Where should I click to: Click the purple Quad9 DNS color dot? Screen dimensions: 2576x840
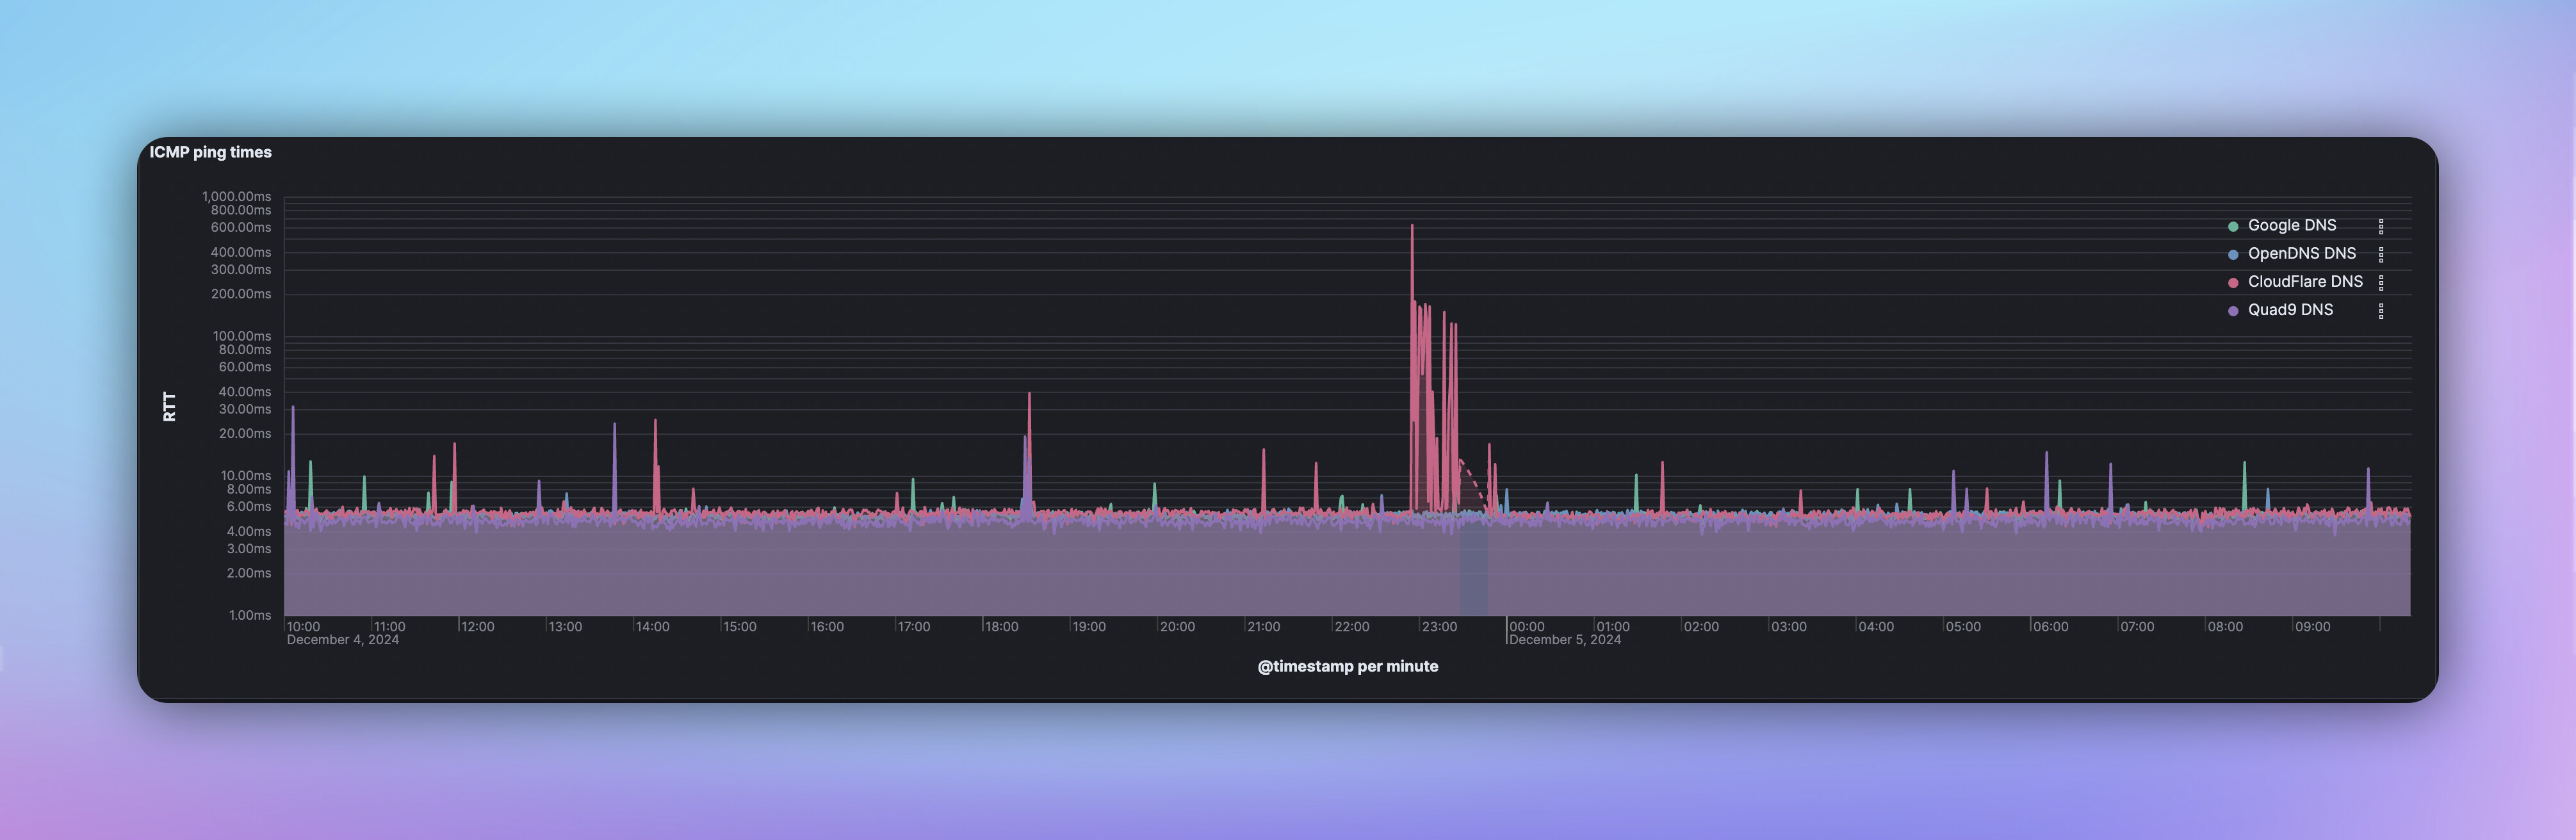click(x=2233, y=310)
